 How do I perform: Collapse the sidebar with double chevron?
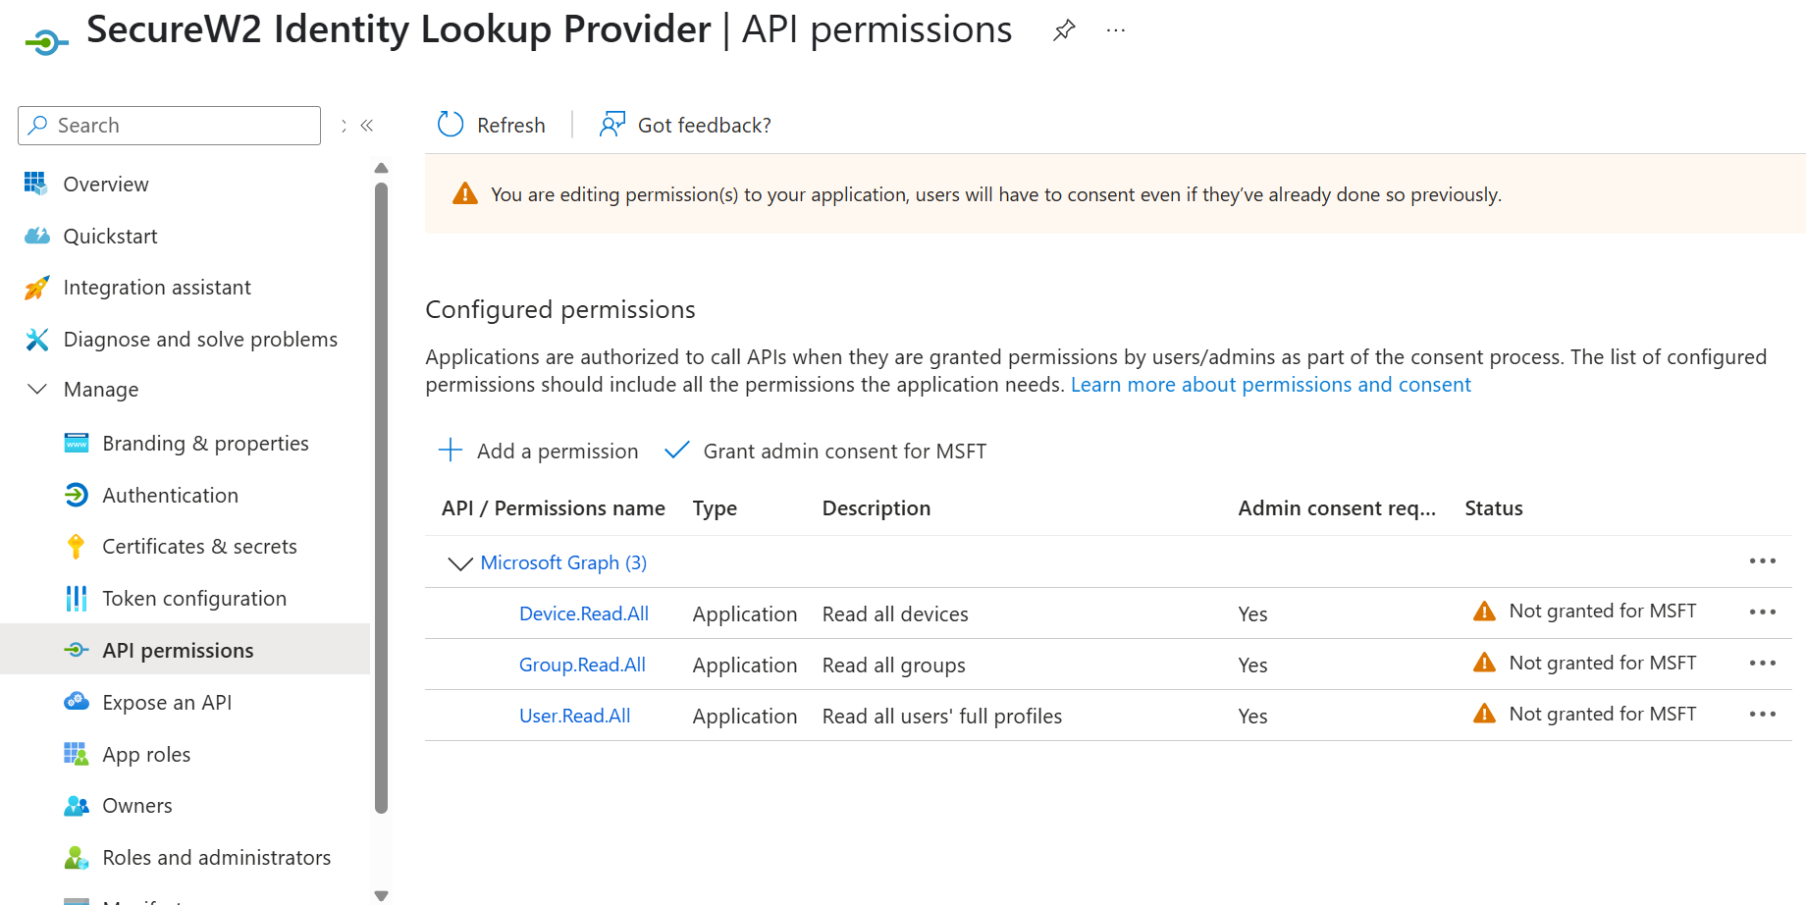pos(367,126)
